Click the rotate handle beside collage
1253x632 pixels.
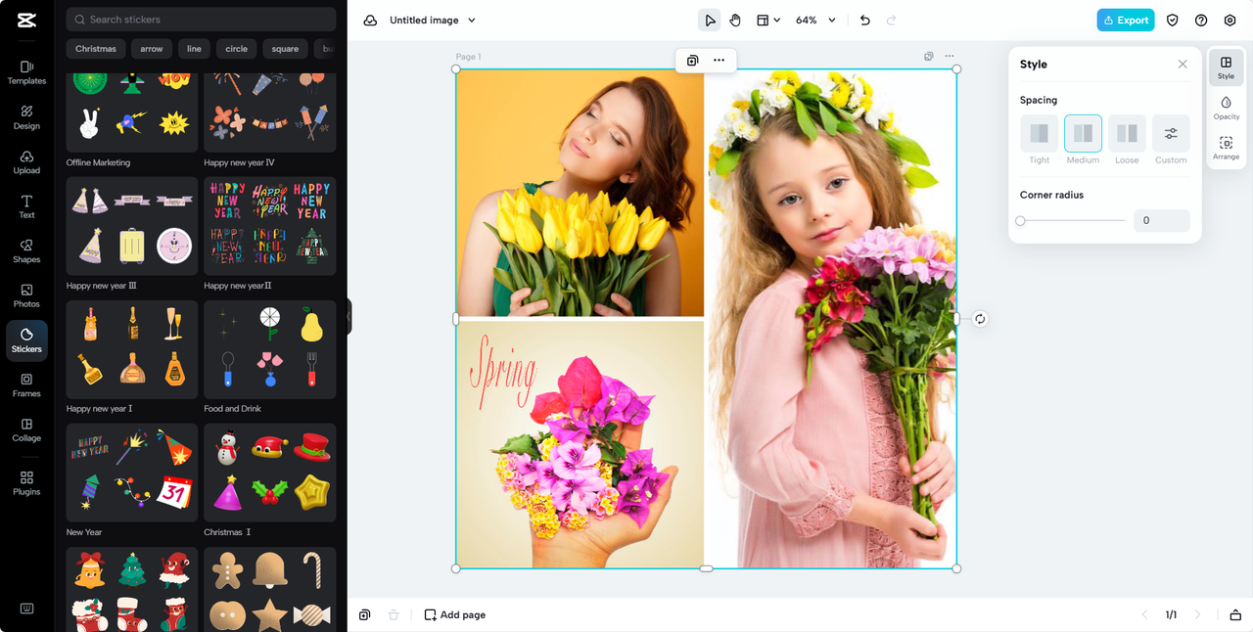click(x=980, y=319)
